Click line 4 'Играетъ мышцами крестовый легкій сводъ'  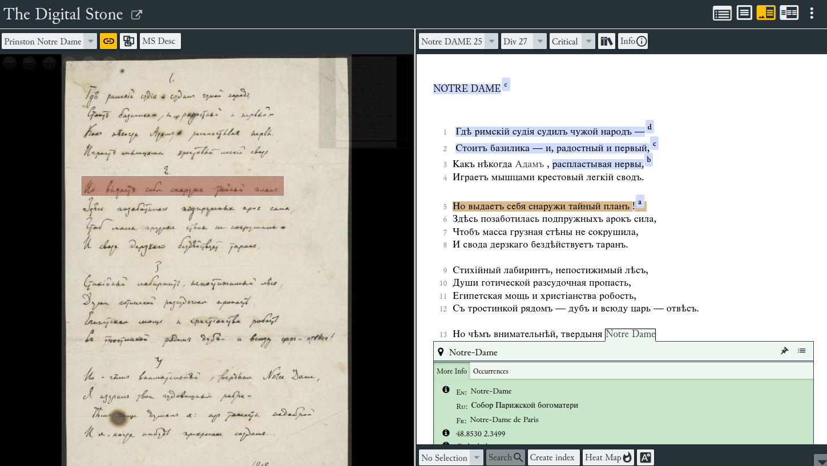tap(548, 177)
